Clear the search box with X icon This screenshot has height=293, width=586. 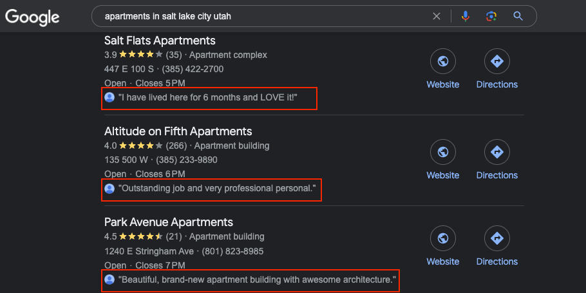437,16
